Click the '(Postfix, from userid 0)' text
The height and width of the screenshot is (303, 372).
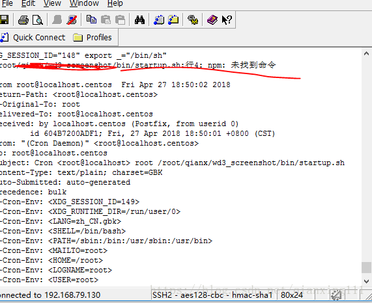pyautogui.click(x=185, y=124)
